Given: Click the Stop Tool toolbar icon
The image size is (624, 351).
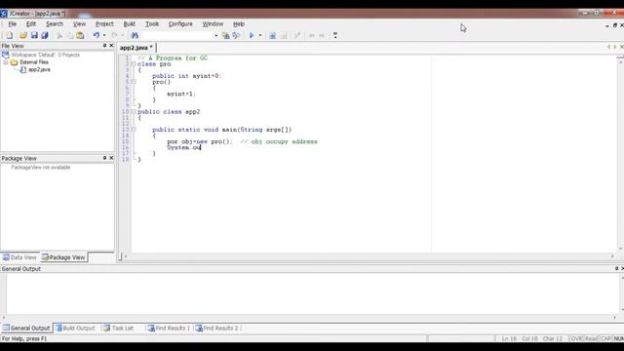Looking at the screenshot, I should pos(296,35).
